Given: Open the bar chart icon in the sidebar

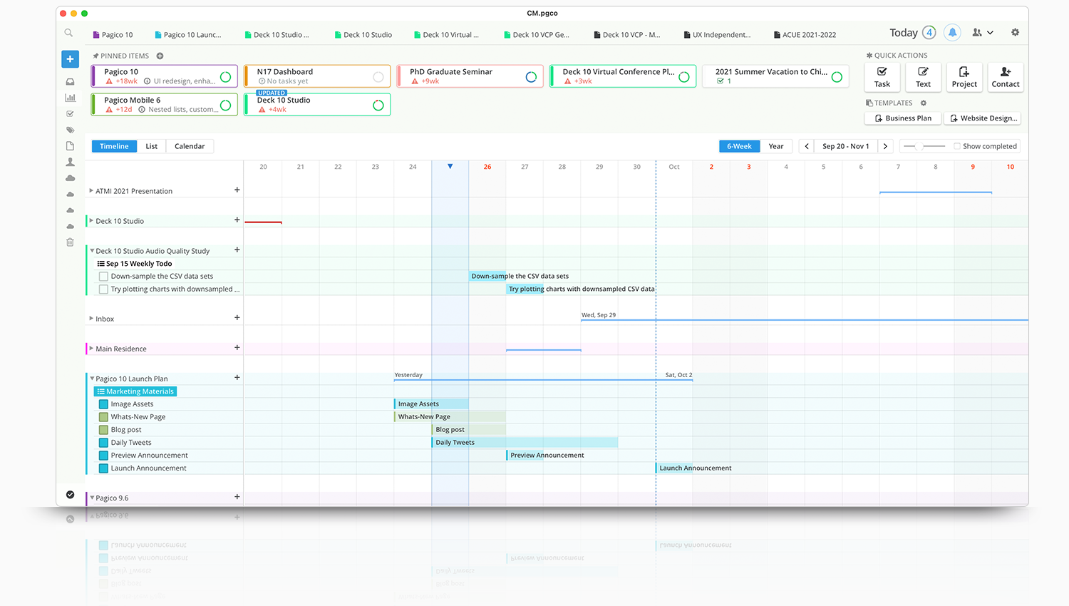Looking at the screenshot, I should click(70, 98).
